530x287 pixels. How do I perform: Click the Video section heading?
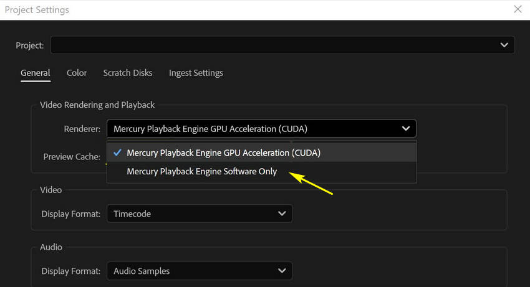click(x=51, y=190)
